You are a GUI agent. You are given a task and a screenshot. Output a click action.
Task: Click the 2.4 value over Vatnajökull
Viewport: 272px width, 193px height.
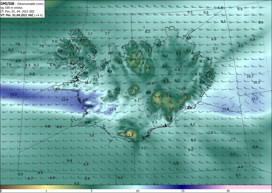(157, 97)
